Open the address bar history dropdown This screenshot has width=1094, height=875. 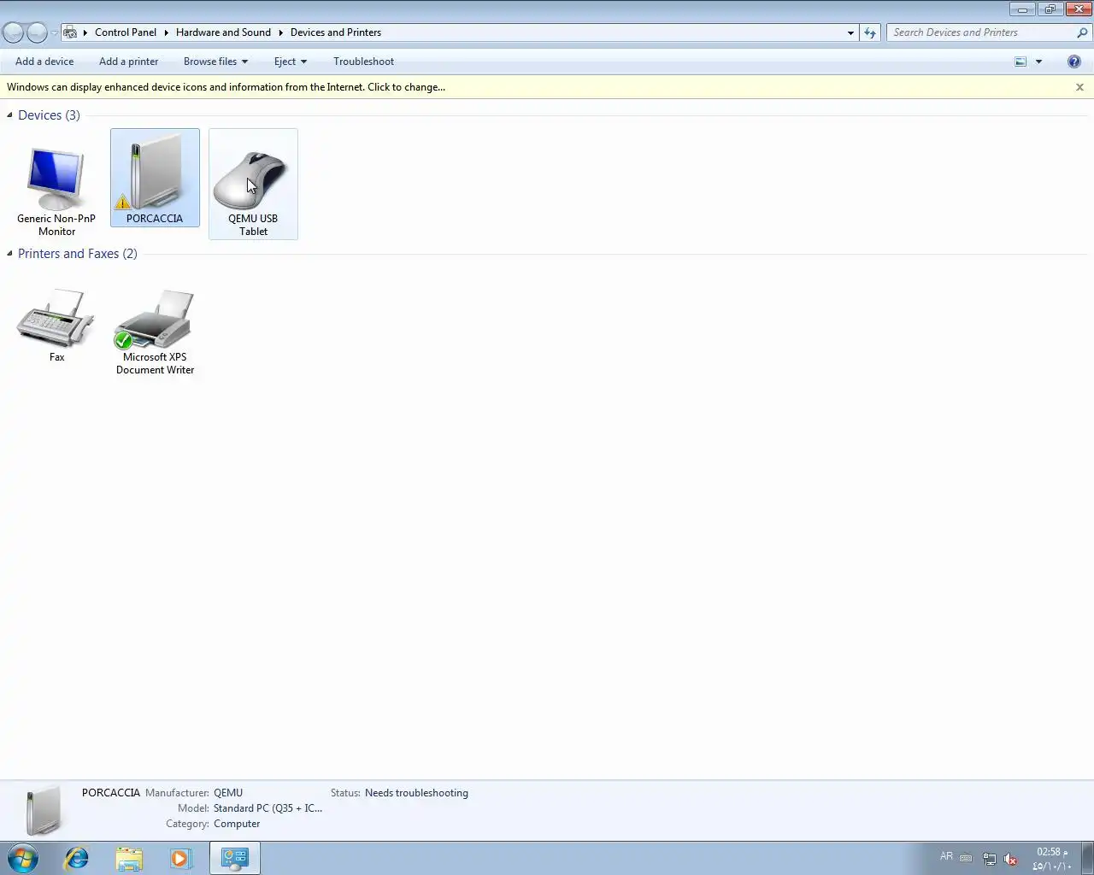tap(850, 32)
